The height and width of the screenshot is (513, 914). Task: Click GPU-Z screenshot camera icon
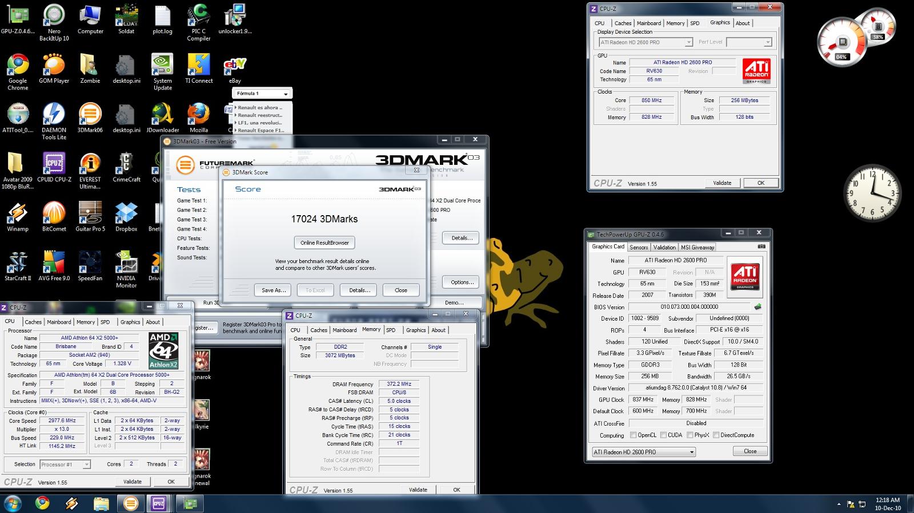(x=761, y=247)
